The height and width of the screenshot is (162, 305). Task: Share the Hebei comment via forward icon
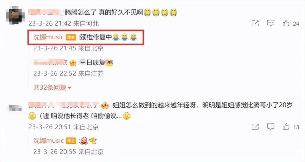pyautogui.click(x=255, y=23)
